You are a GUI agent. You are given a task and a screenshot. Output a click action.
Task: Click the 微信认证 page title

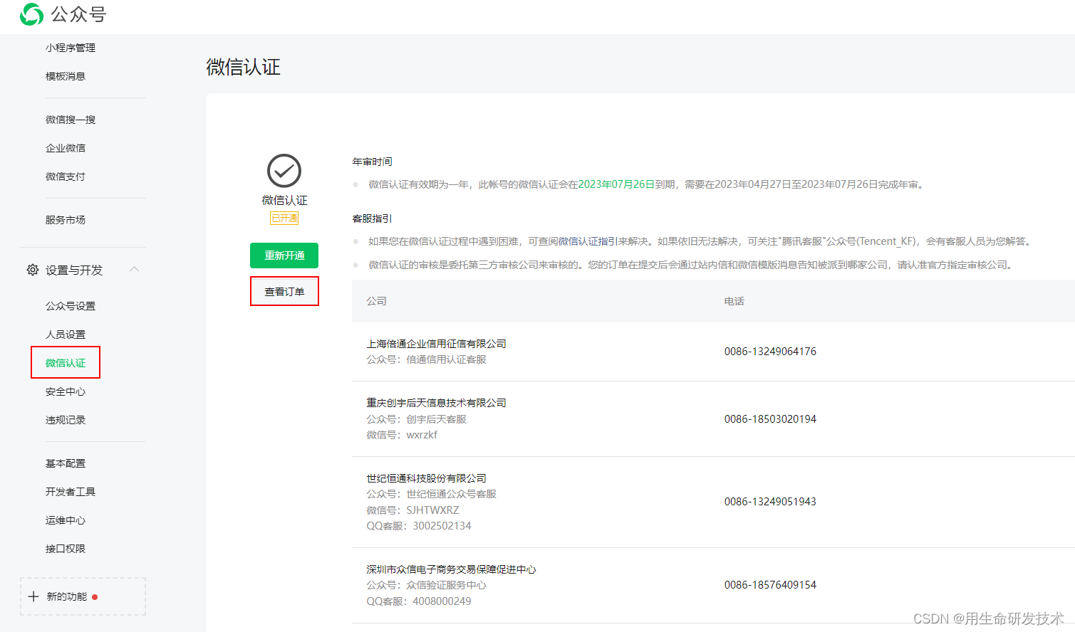[243, 67]
